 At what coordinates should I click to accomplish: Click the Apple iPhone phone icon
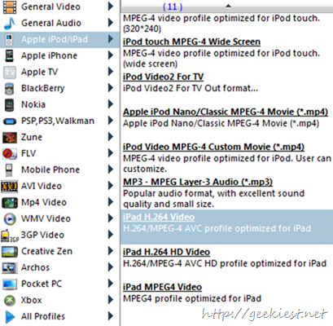tap(9, 55)
